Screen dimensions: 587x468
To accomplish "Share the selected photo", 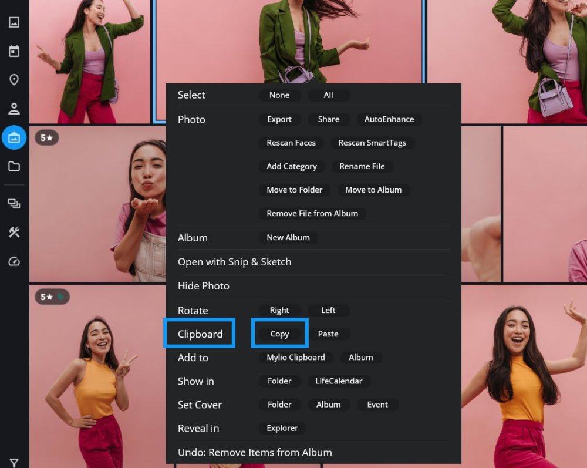I will 328,119.
